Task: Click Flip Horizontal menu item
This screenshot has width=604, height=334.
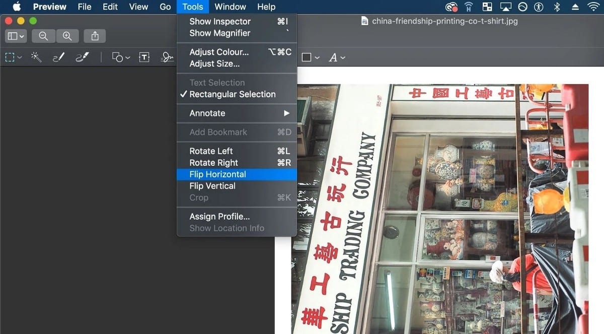Action: pyautogui.click(x=237, y=174)
